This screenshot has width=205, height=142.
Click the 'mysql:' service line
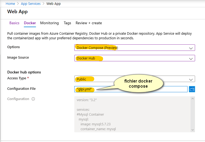(x=83, y=119)
